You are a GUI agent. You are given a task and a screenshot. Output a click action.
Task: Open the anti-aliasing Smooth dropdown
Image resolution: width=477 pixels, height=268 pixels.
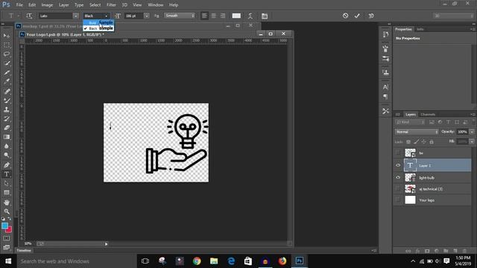[x=180, y=16]
